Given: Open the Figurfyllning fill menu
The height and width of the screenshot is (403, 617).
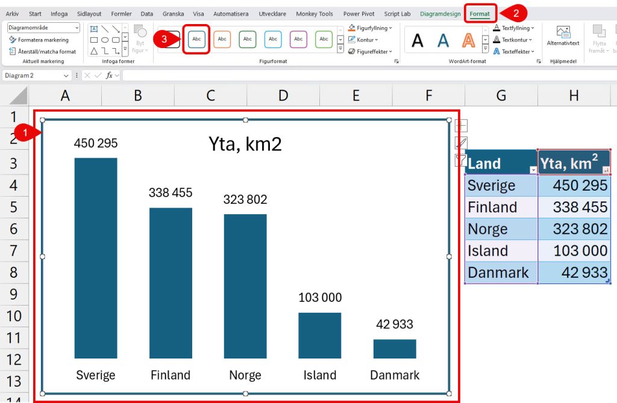Looking at the screenshot, I should point(371,28).
